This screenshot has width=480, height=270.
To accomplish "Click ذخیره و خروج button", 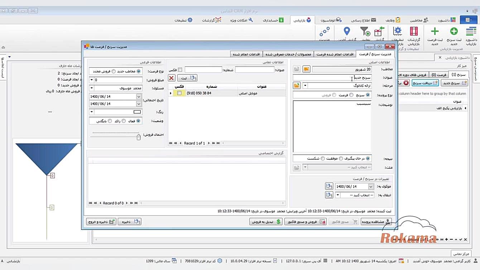I will click(x=101, y=222).
